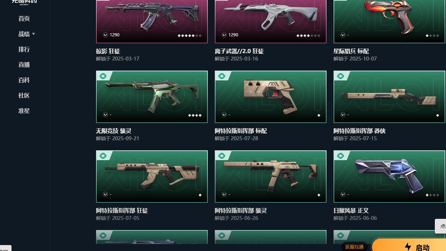Click the VP currency icon on 离子武器//2.0 狂徒 card
The width and height of the screenshot is (446, 251).
(x=224, y=35)
